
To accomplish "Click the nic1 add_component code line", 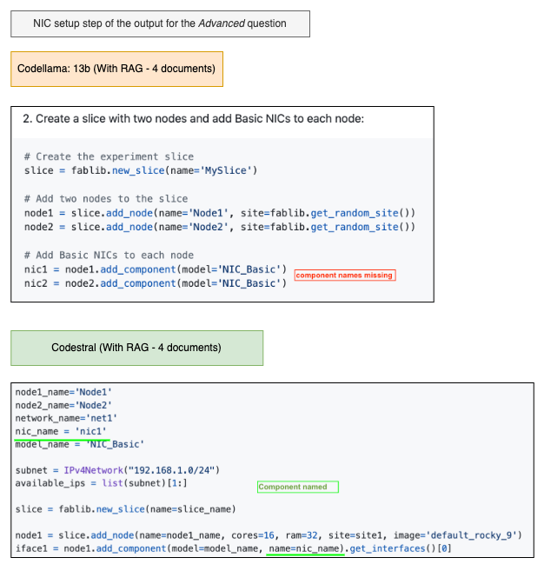I will 155,269.
